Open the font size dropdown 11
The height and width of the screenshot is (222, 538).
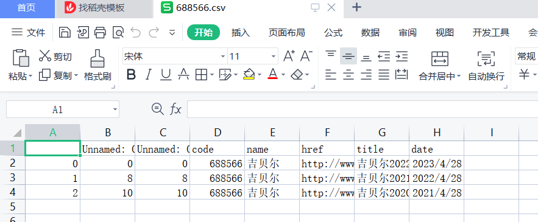tap(274, 56)
